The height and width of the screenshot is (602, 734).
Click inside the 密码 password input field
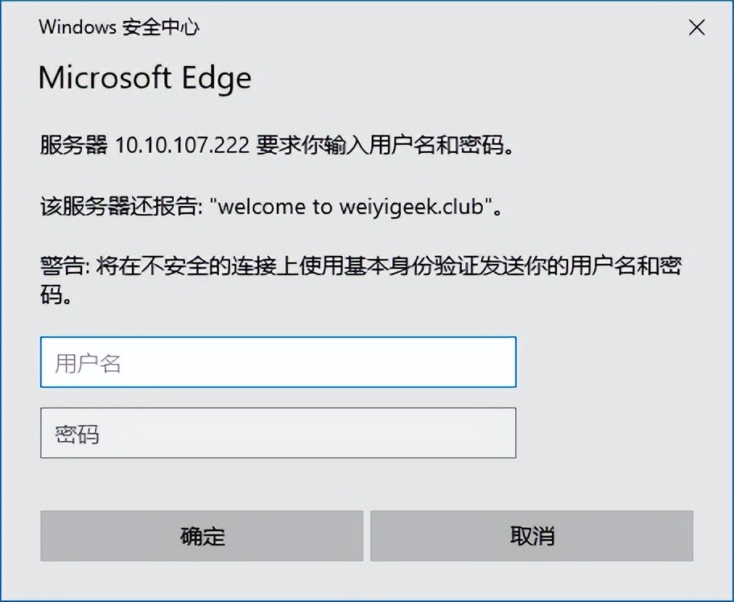coord(278,434)
